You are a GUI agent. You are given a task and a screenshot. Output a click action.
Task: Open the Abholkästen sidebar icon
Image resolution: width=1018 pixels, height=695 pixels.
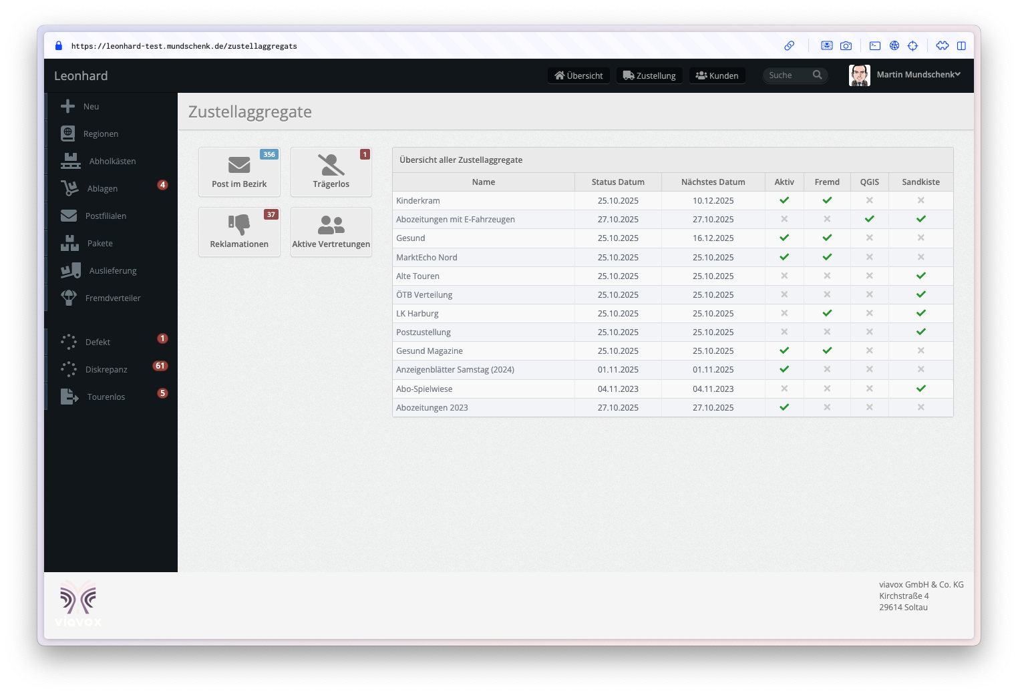70,161
